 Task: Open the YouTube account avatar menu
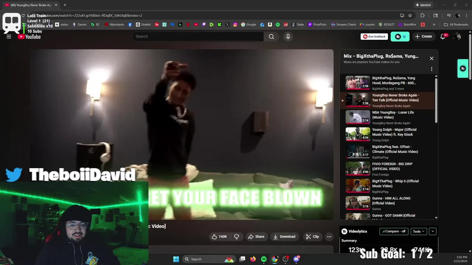tap(457, 36)
